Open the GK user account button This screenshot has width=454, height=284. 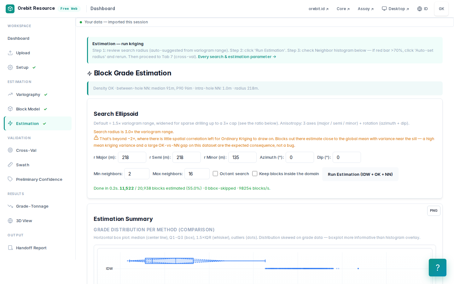pos(441,9)
